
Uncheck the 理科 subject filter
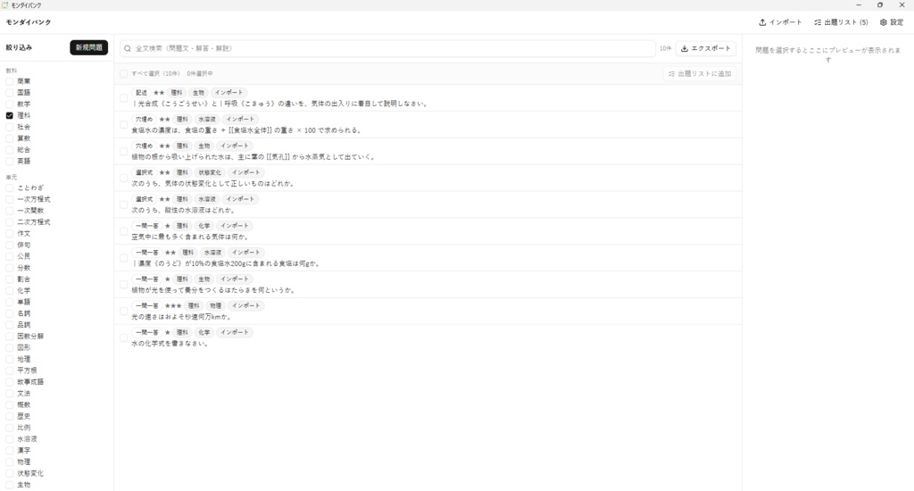tap(9, 115)
